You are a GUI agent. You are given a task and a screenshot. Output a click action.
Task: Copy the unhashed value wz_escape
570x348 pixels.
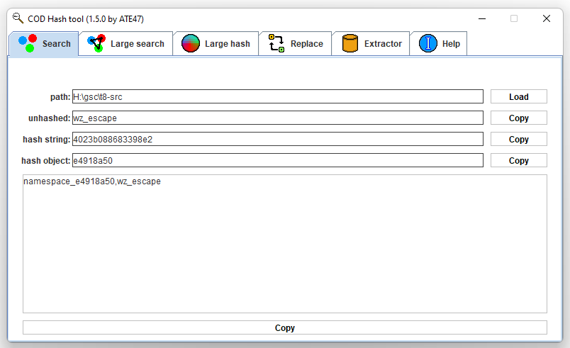pyautogui.click(x=518, y=118)
